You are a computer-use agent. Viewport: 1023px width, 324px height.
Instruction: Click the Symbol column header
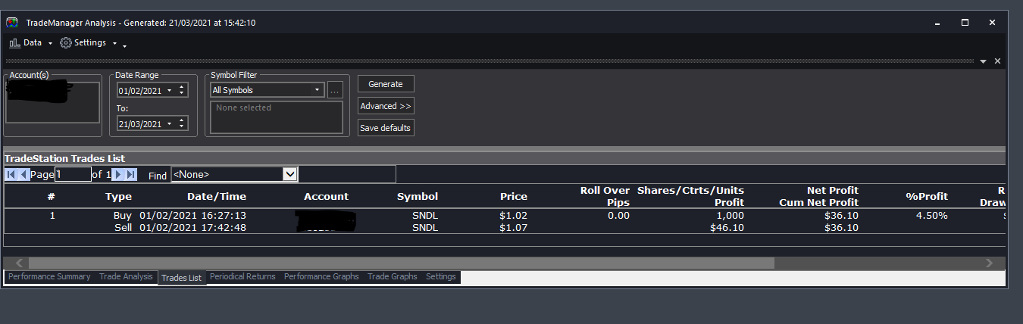418,196
